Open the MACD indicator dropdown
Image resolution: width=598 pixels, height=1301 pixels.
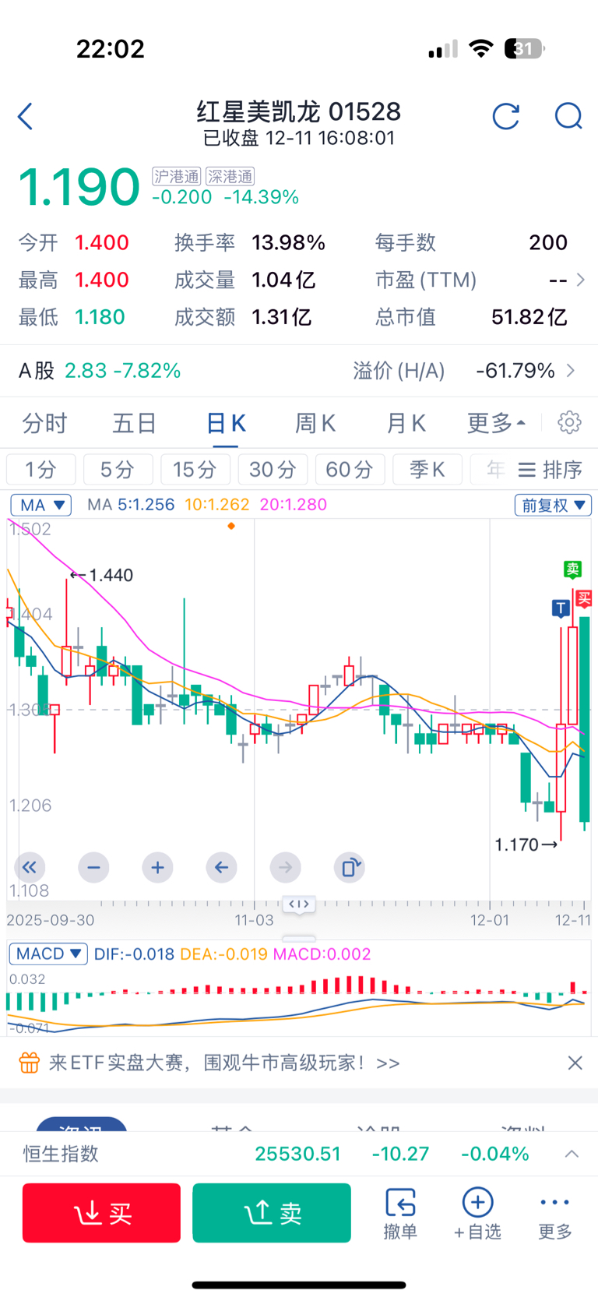48,954
